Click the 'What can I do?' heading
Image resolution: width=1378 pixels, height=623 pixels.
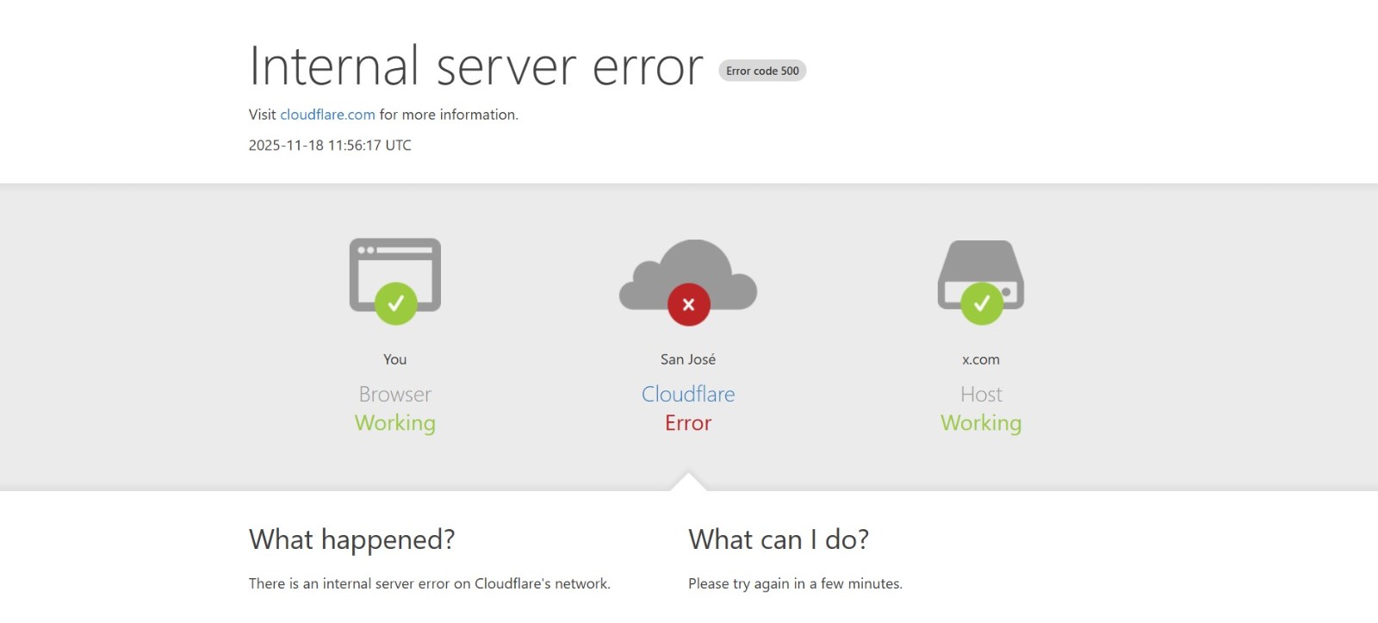[779, 539]
